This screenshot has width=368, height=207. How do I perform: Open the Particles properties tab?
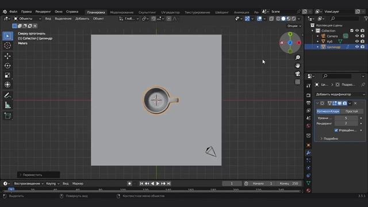308,160
